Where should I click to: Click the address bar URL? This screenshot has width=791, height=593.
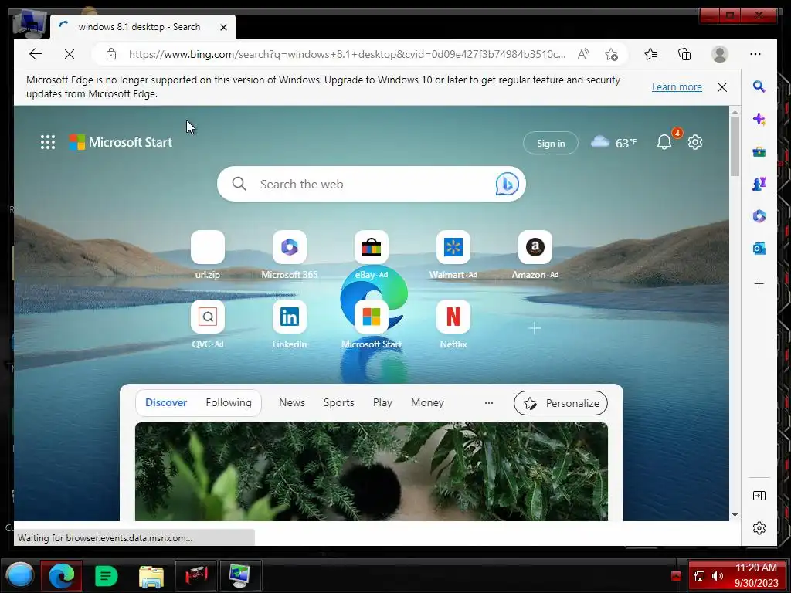[347, 54]
